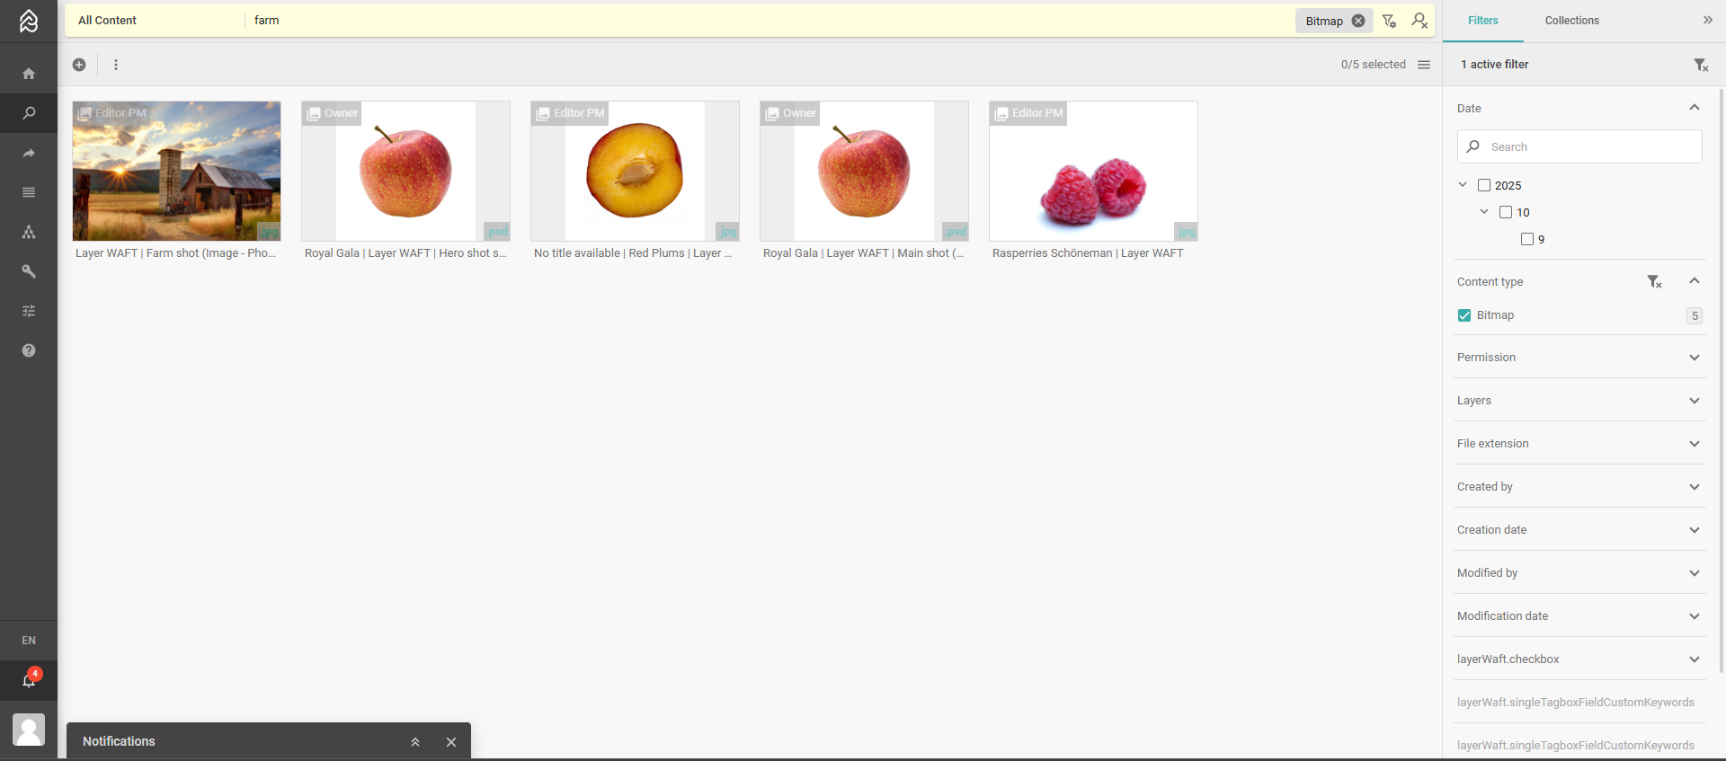This screenshot has width=1726, height=761.
Task: Clear all filters icon beside active filter
Action: click(1700, 65)
